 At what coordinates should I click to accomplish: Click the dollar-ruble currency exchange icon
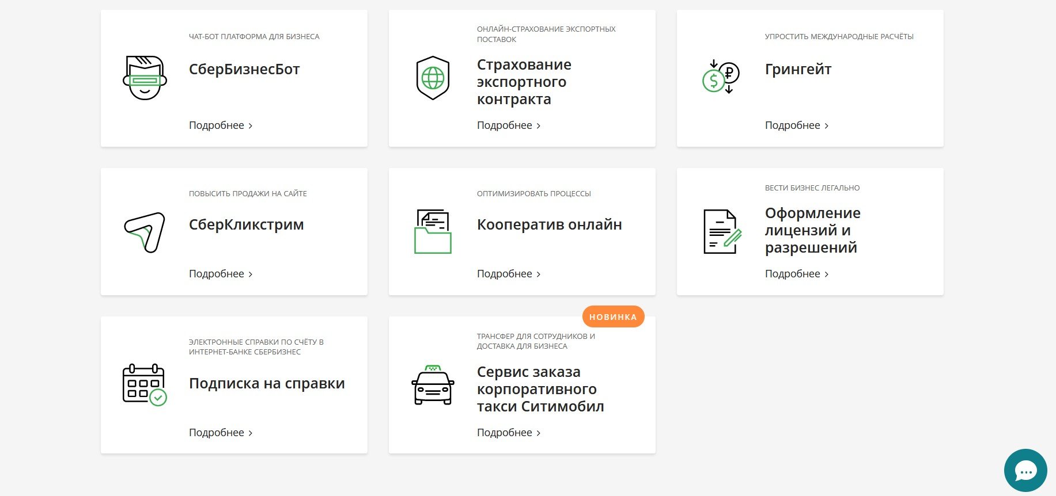point(721,77)
